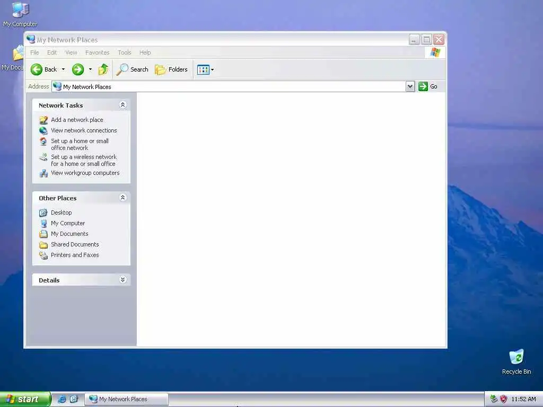
Task: Open the Shared Documents link
Action: (x=75, y=245)
